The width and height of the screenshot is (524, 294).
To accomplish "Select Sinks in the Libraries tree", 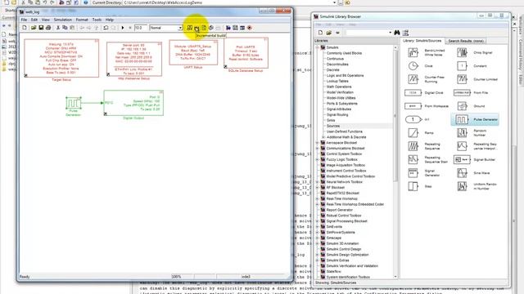I will (331, 120).
